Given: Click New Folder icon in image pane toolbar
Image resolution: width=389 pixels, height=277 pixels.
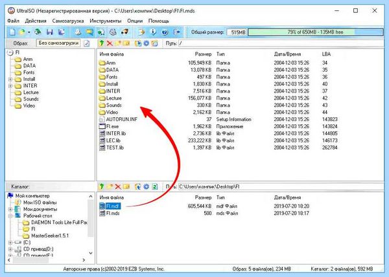Looking at the screenshot, I should pyautogui.click(x=118, y=43).
